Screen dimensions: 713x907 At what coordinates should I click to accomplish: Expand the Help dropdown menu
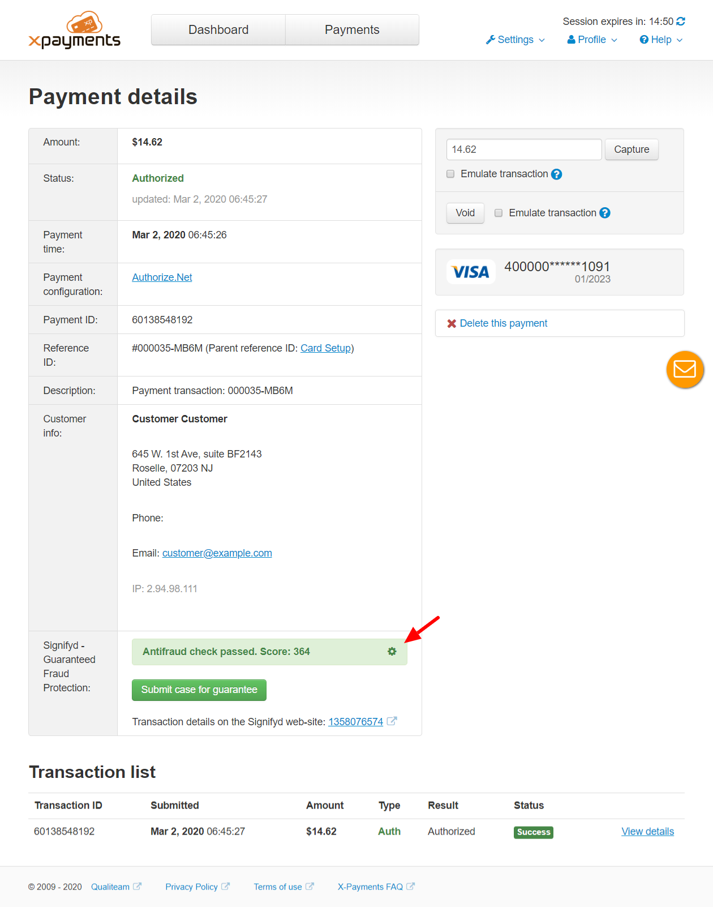[661, 40]
